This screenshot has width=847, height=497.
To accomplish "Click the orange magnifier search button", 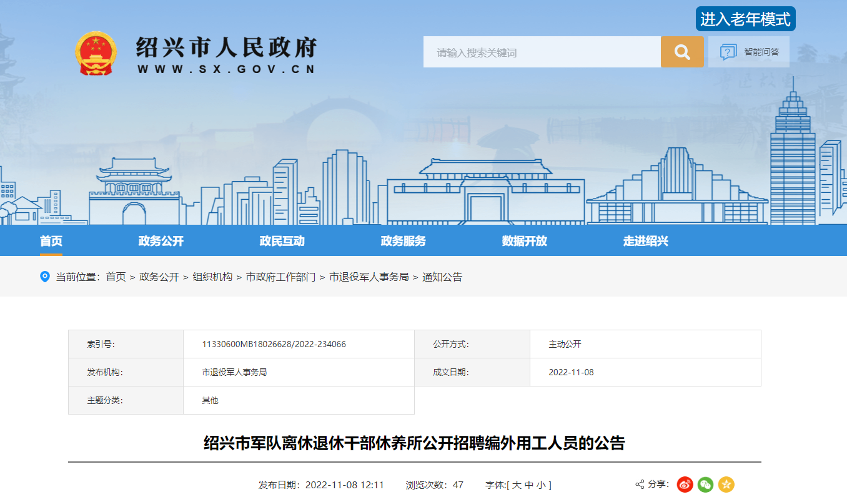I will 682,52.
